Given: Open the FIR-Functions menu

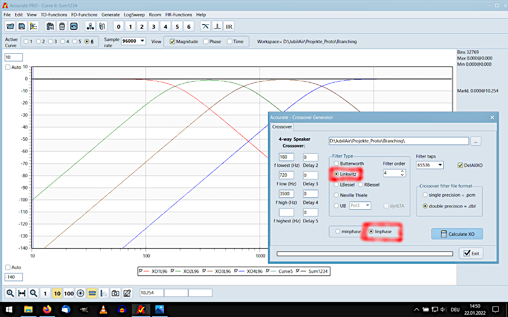Looking at the screenshot, I should tap(179, 14).
